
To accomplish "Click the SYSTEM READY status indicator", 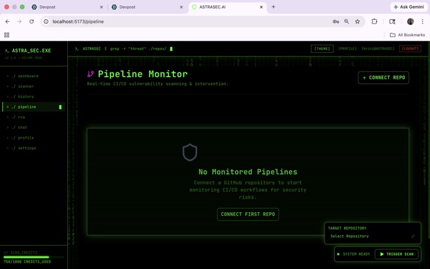I will click(x=354, y=254).
